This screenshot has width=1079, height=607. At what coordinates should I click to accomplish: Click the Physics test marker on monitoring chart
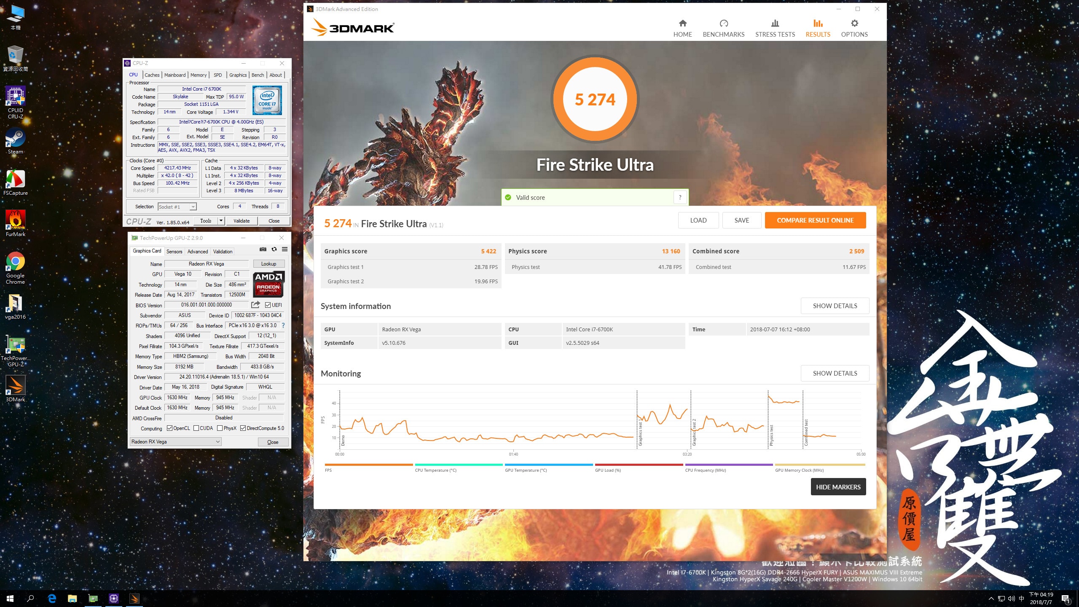(x=771, y=435)
